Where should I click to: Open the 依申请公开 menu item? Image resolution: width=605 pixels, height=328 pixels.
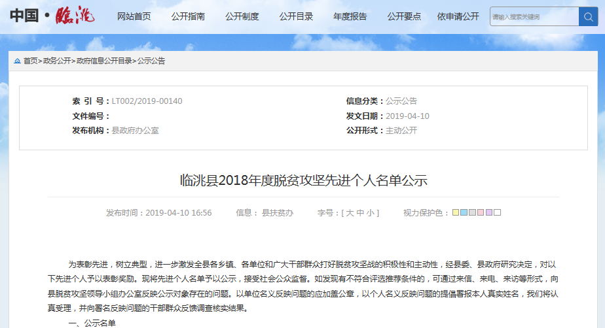point(458,16)
